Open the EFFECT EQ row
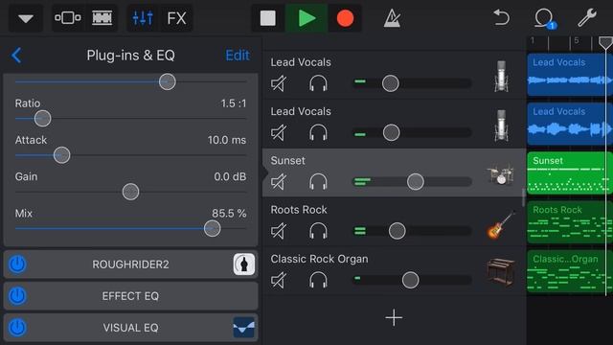 [x=130, y=296]
